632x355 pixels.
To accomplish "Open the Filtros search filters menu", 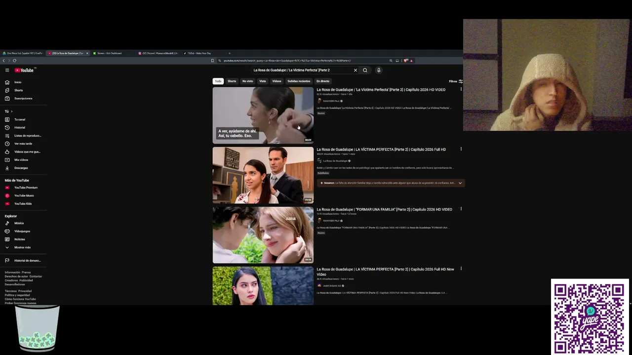I will click(x=456, y=81).
